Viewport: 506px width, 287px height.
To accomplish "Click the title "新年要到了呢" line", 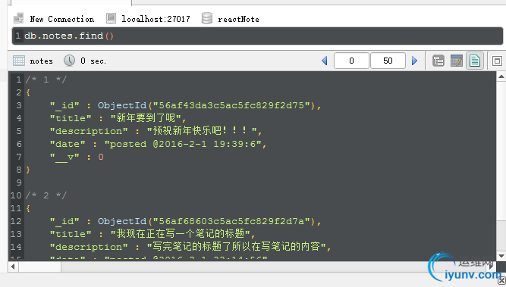I will point(118,118).
